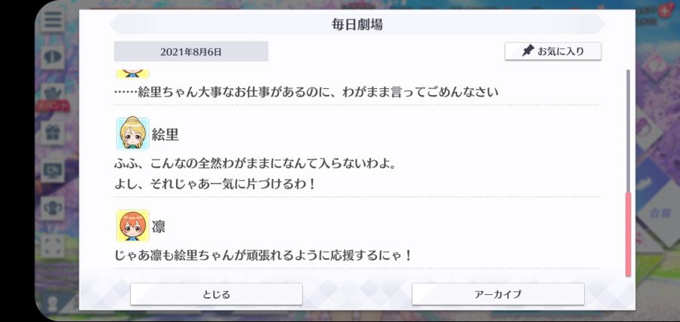
Task: Click the pink scrollbar thumb
Action: pos(628,235)
